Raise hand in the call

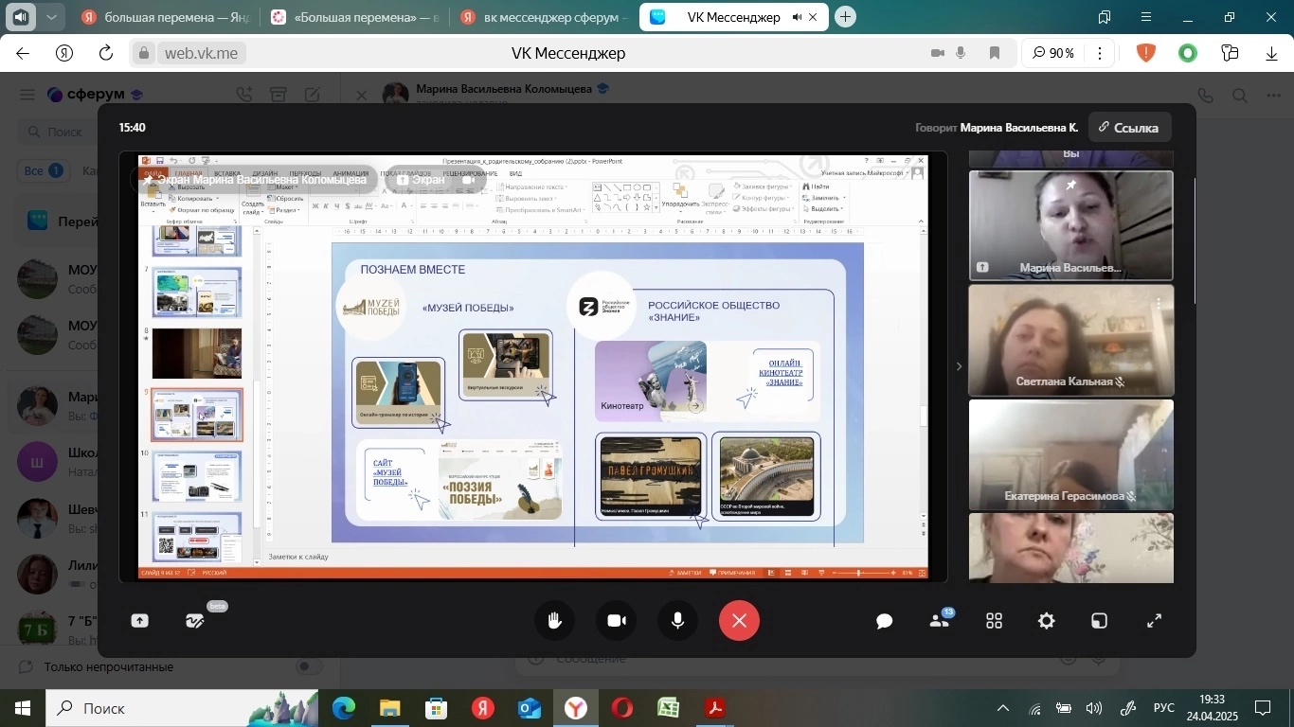point(555,621)
